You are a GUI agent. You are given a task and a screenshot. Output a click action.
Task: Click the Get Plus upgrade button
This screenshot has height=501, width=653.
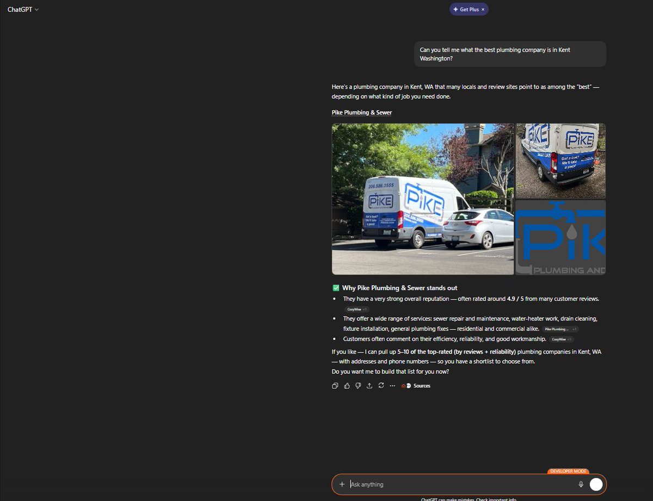click(x=465, y=9)
